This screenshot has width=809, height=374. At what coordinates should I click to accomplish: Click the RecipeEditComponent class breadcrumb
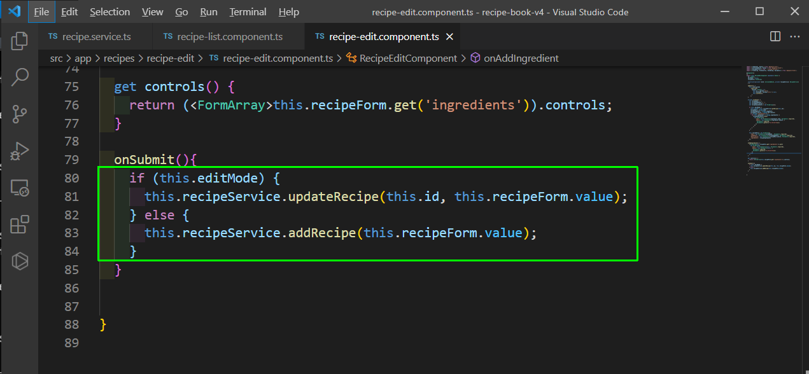point(402,58)
